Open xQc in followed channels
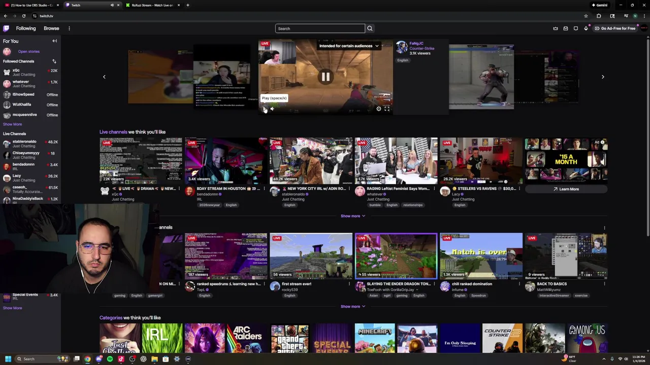This screenshot has height=365, width=650. point(30,72)
